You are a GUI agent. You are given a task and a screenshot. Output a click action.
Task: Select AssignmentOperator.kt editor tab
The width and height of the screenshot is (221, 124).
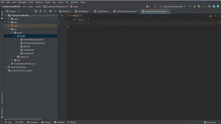pyautogui.click(x=155, y=11)
